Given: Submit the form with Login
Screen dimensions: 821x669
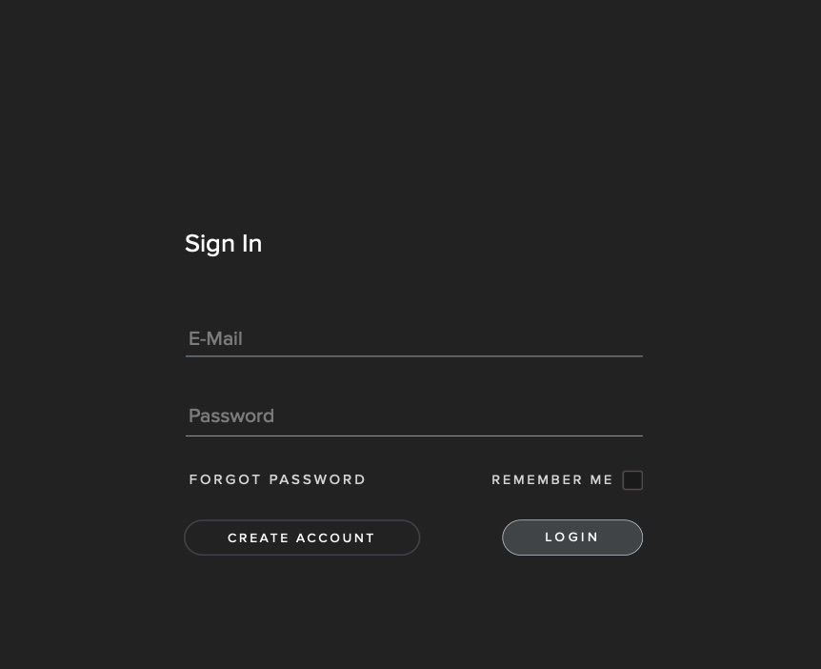Looking at the screenshot, I should coord(572,537).
